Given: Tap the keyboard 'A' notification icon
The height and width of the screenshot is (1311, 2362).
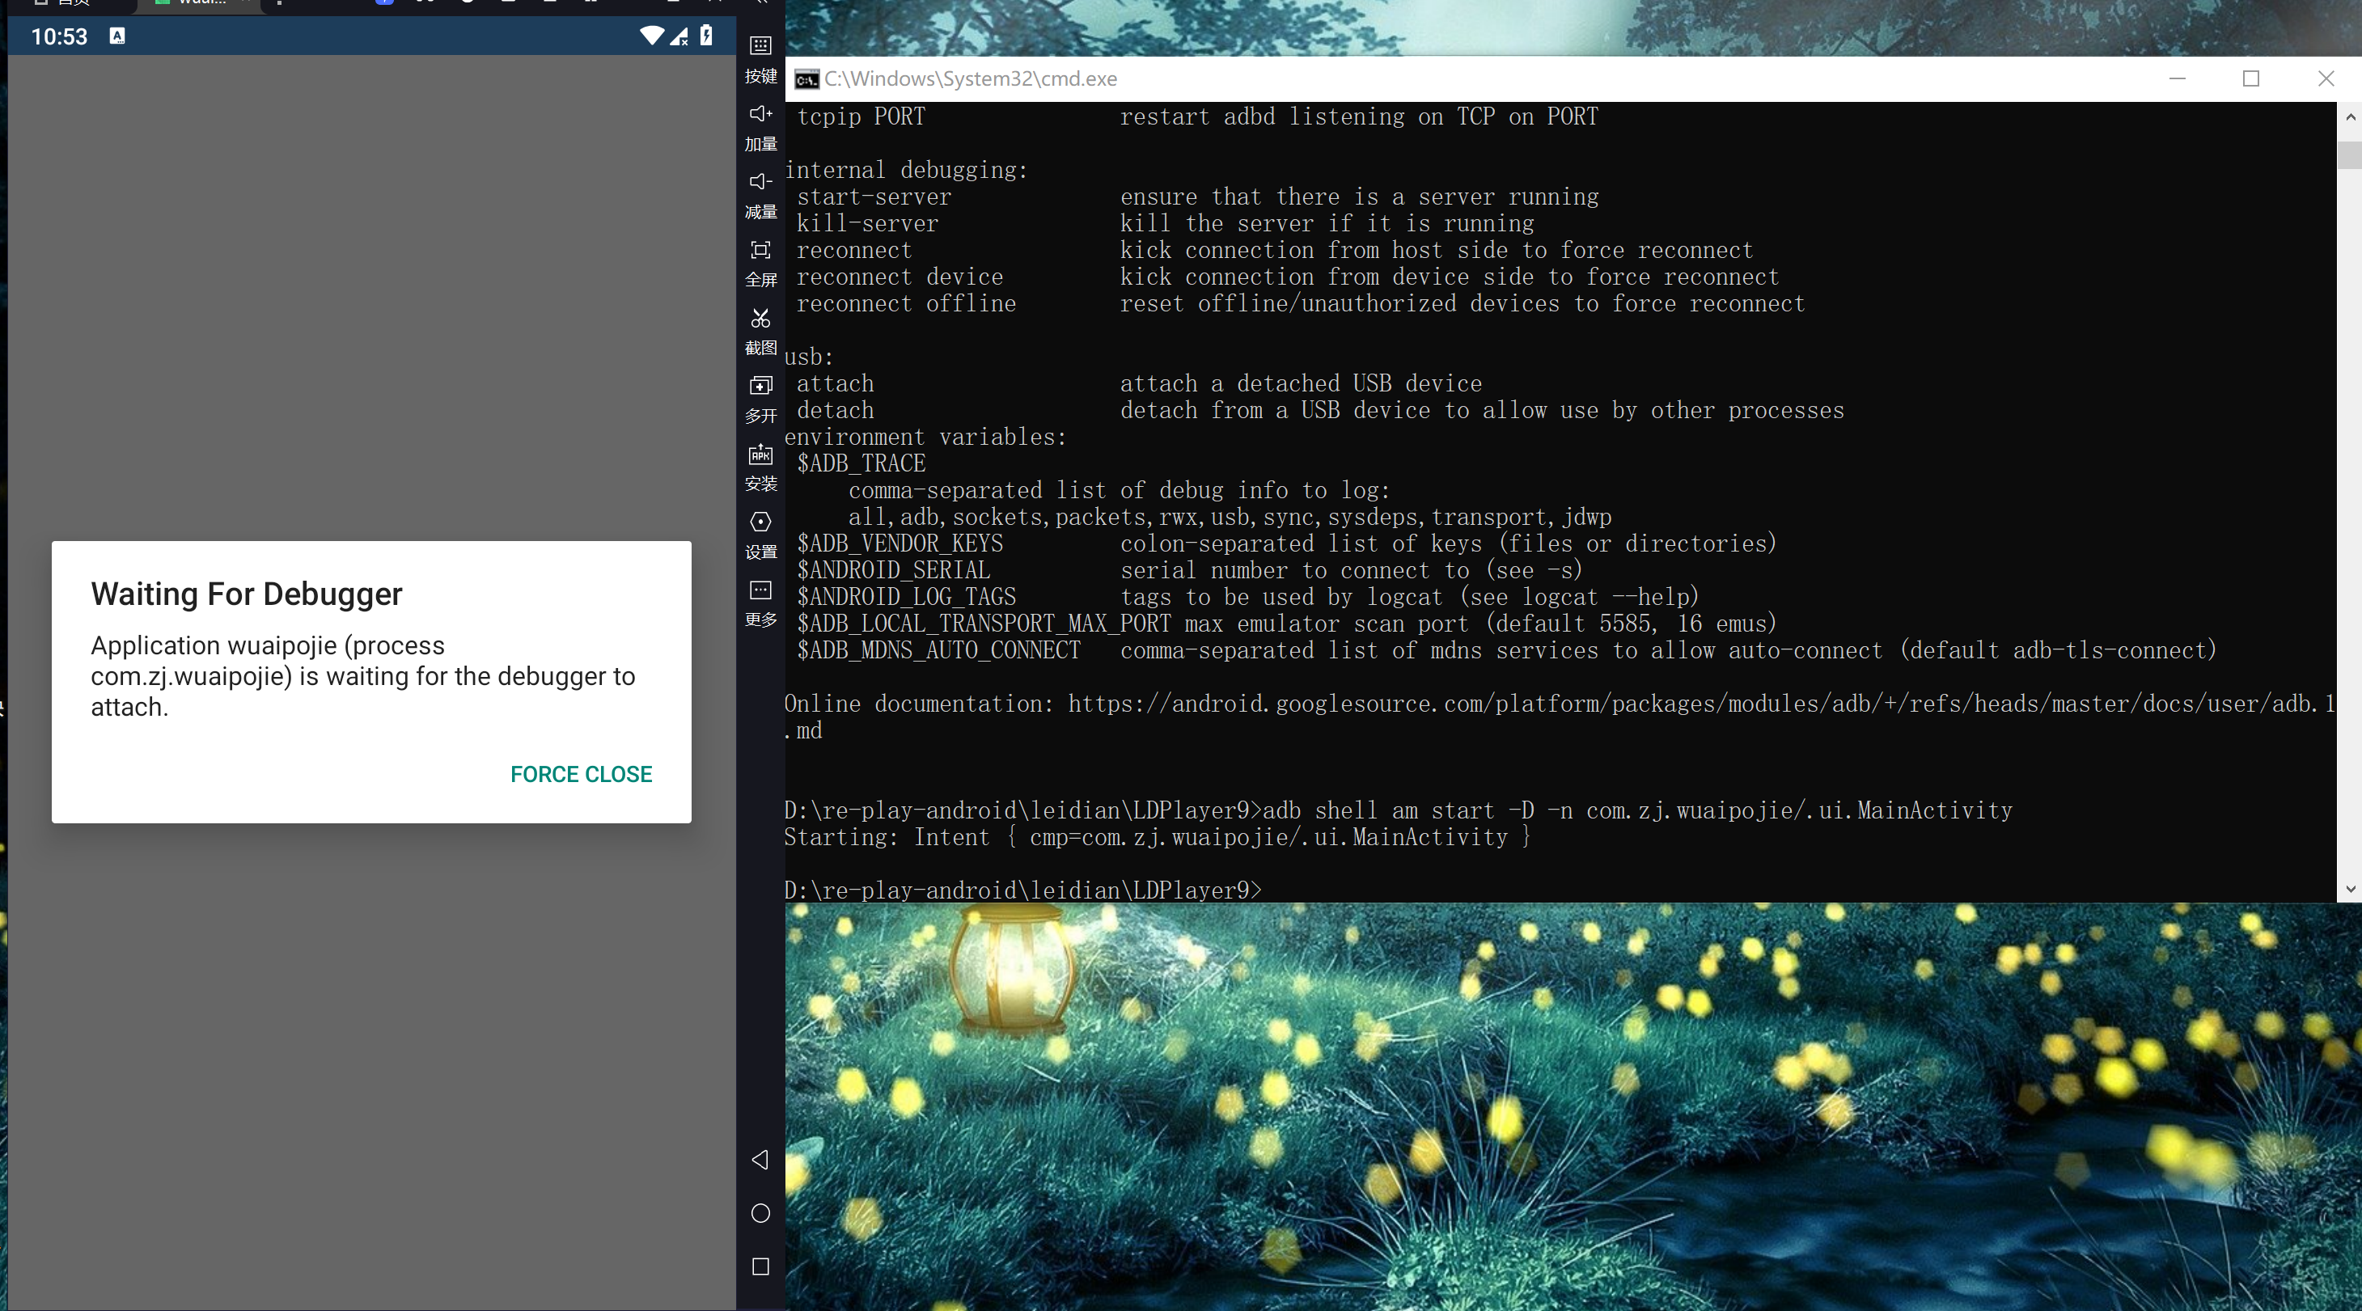Looking at the screenshot, I should [x=117, y=36].
